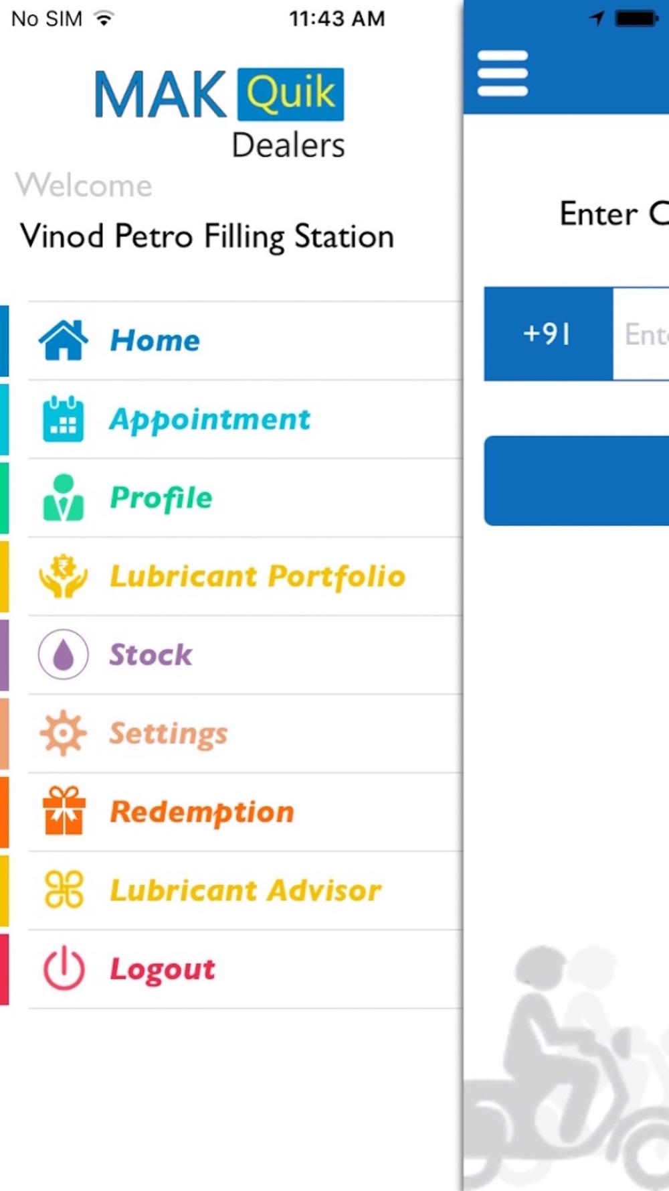Select Stock from the side menu

coord(245,654)
